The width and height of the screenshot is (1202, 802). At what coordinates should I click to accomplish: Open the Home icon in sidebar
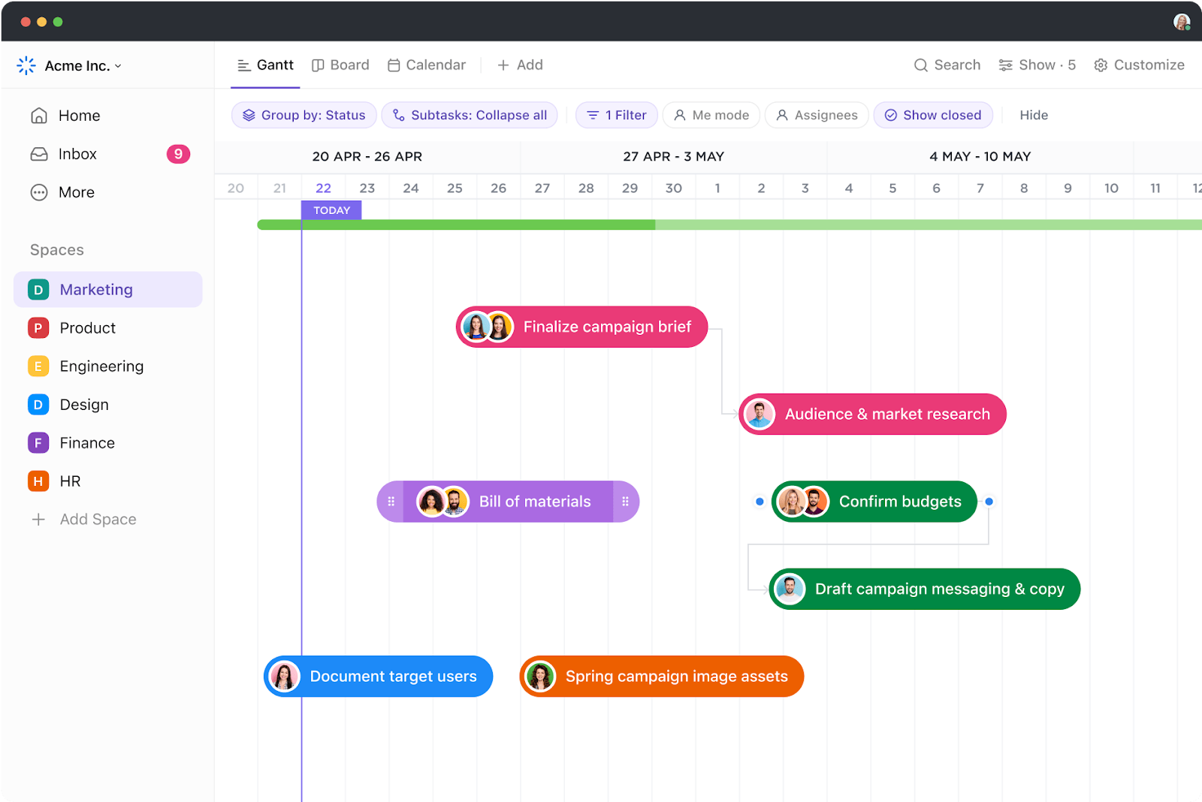pos(38,115)
